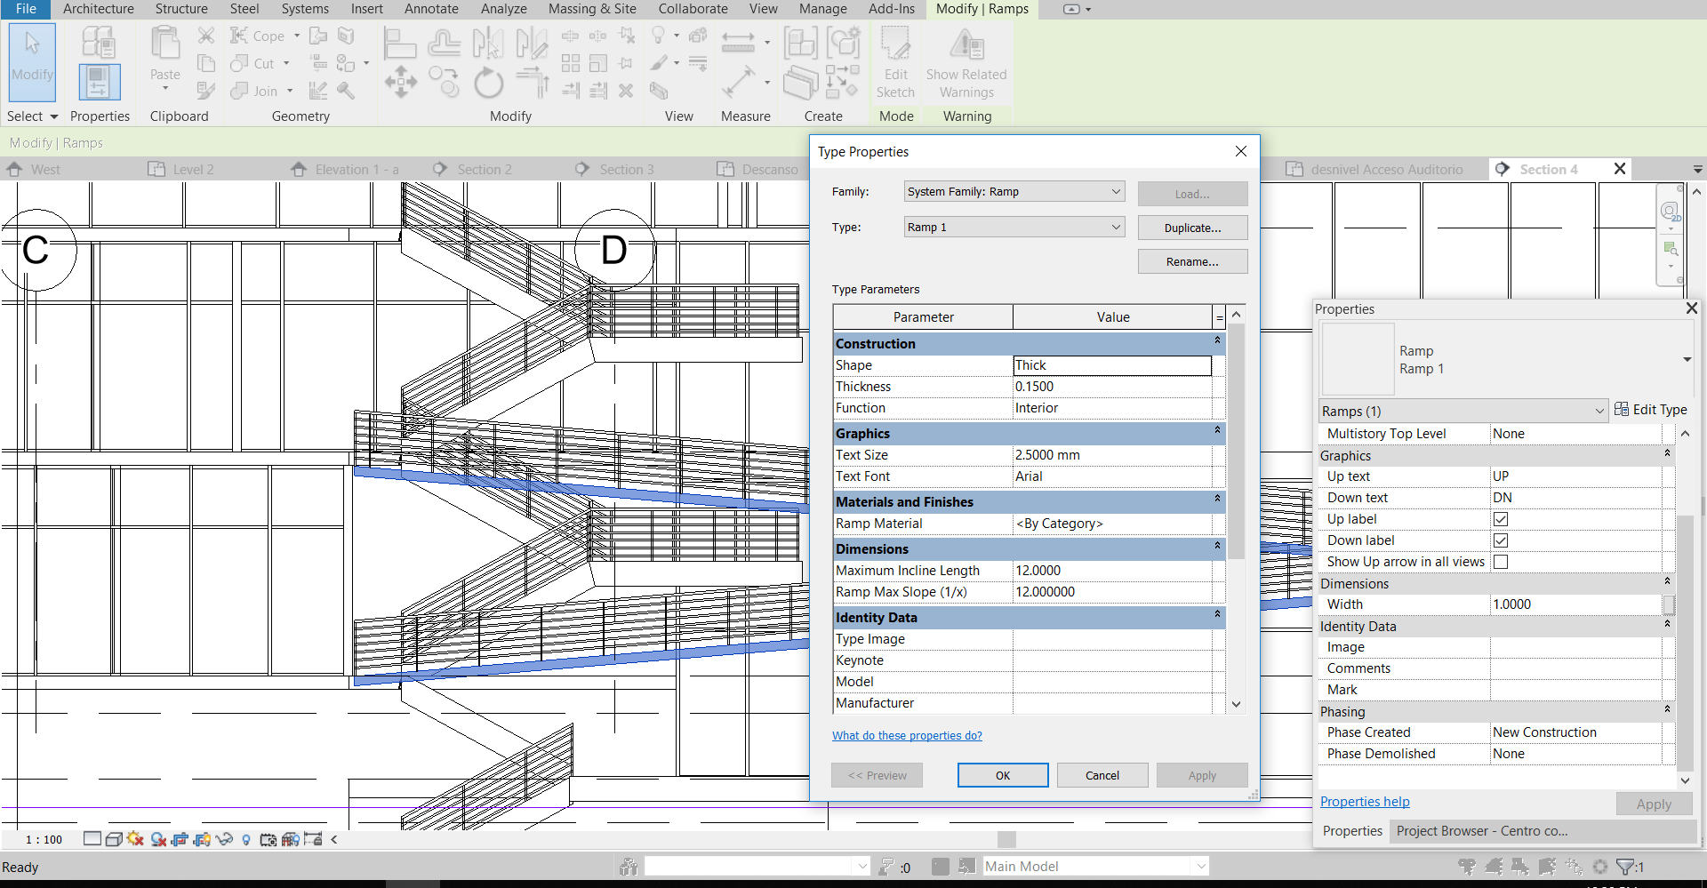Open the Visual Style cube icon
Screen dimensions: 1707x888
pos(113,838)
